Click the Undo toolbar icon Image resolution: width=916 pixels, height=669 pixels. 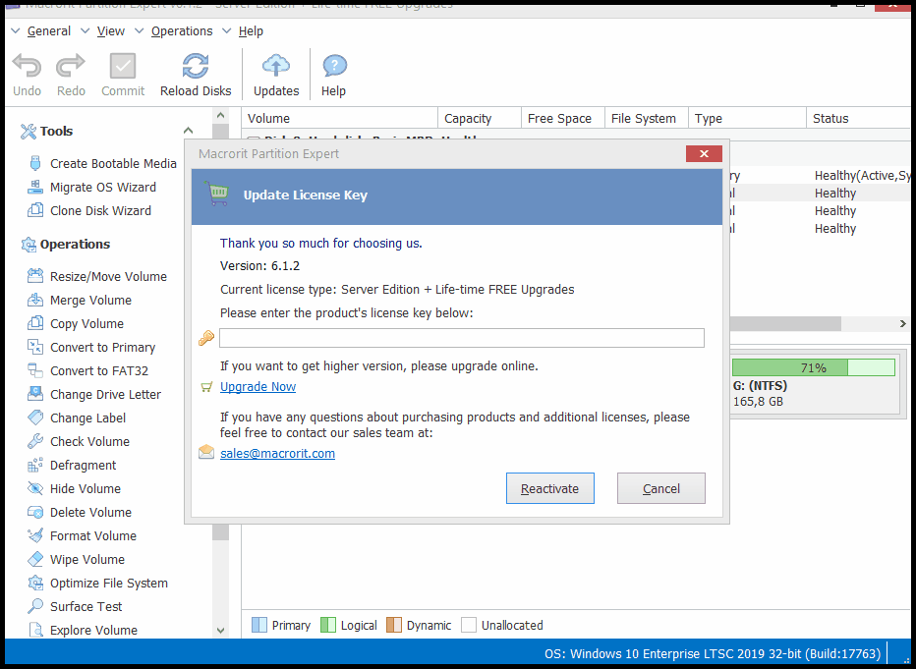27,66
